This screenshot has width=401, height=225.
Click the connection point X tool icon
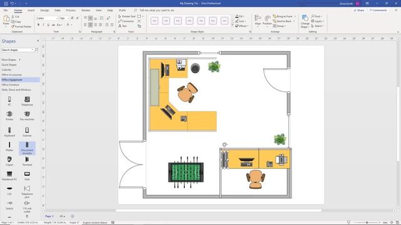click(139, 21)
